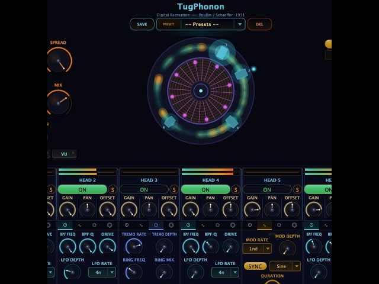Open Head 5 active modulation tab
Screen dimensions: 379x284
click(265, 225)
